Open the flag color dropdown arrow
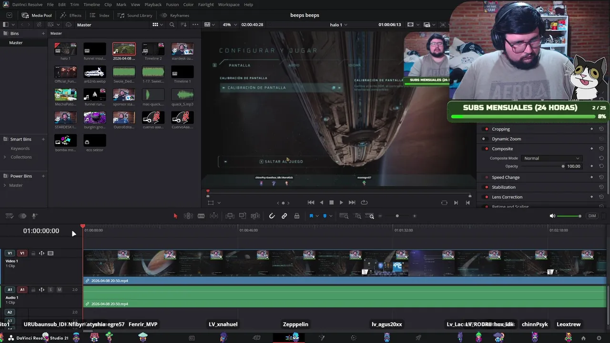610x343 pixels. coord(317,216)
